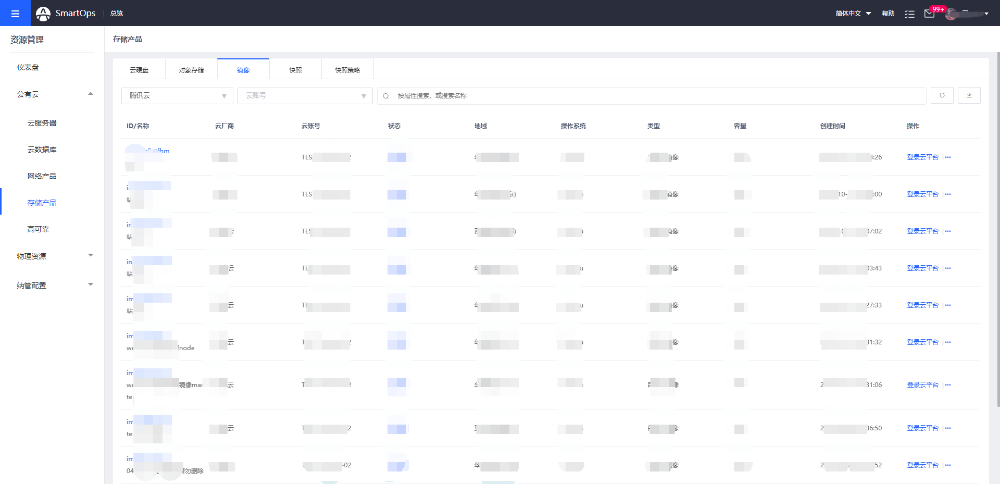Click the 状态 column header
The height and width of the screenshot is (484, 1000).
pos(394,126)
